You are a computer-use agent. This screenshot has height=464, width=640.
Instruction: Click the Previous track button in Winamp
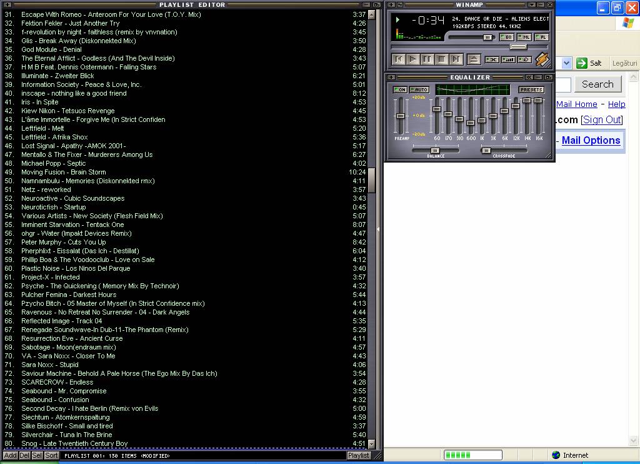399,59
